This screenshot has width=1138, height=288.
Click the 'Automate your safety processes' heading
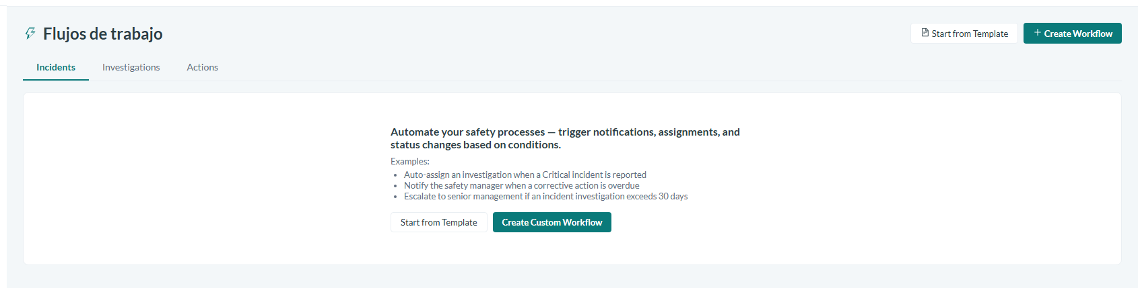[565, 138]
